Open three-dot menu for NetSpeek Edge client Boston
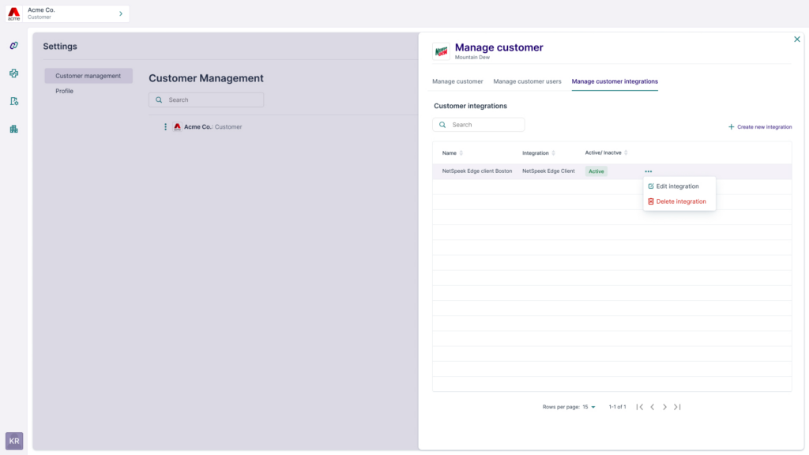 [x=648, y=171]
